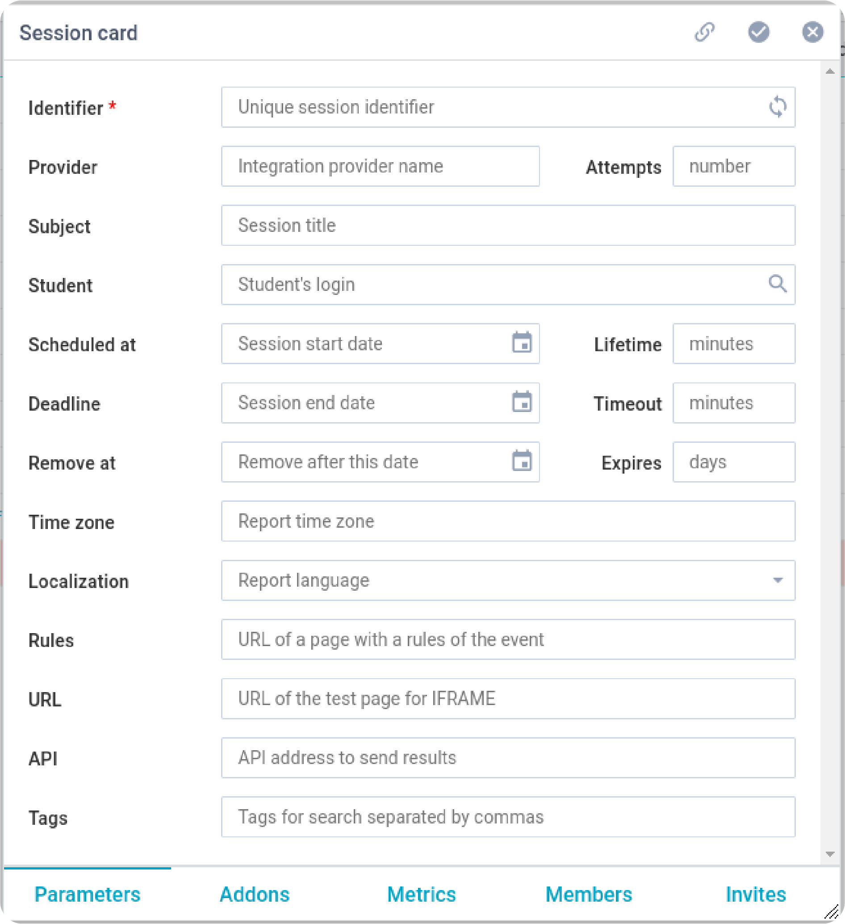
Task: Go to the Invites tab
Action: [x=755, y=894]
